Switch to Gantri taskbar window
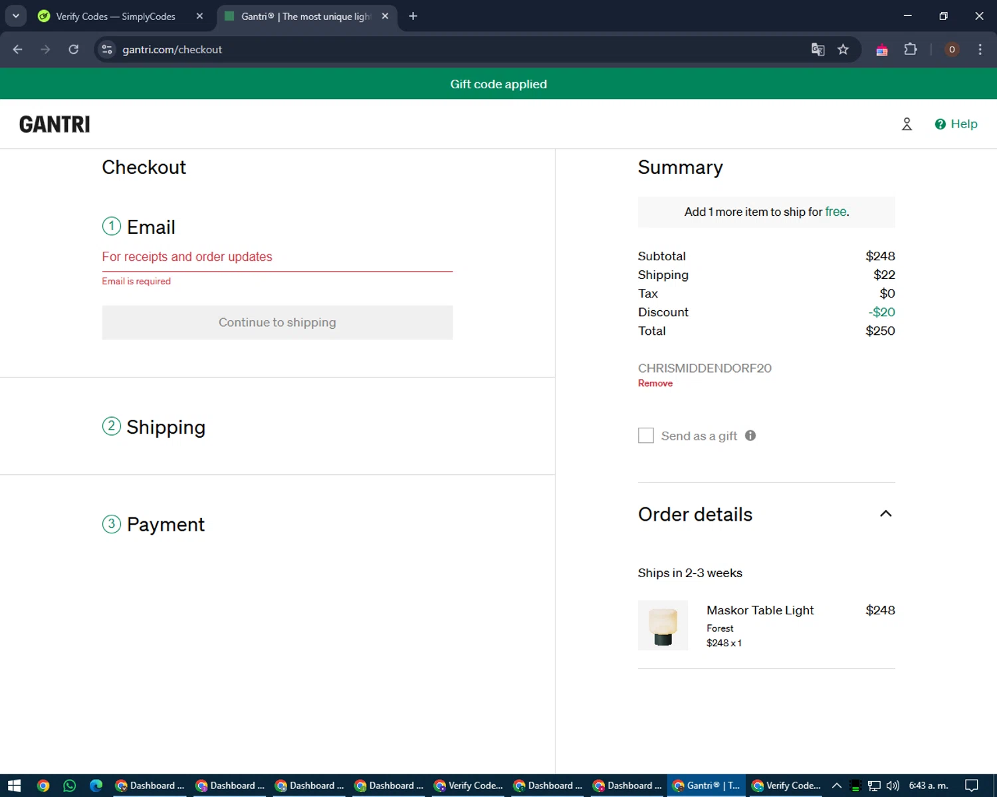997x797 pixels. (706, 786)
